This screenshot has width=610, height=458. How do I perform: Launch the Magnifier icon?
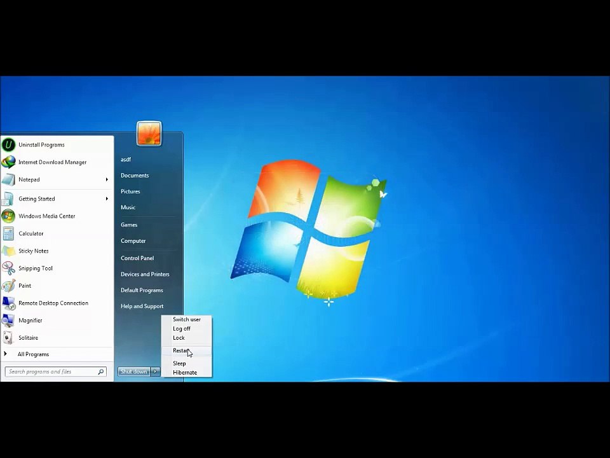pyautogui.click(x=8, y=321)
